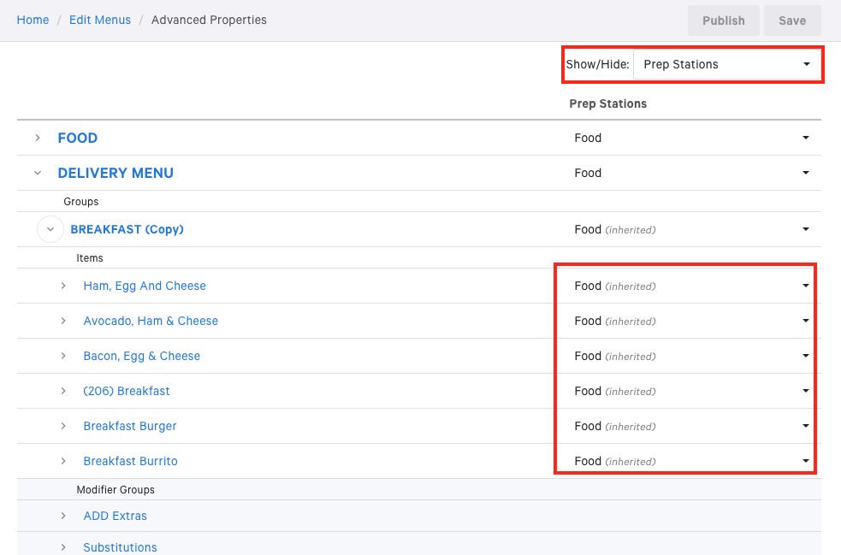
Task: Click the Save button
Action: (x=792, y=20)
